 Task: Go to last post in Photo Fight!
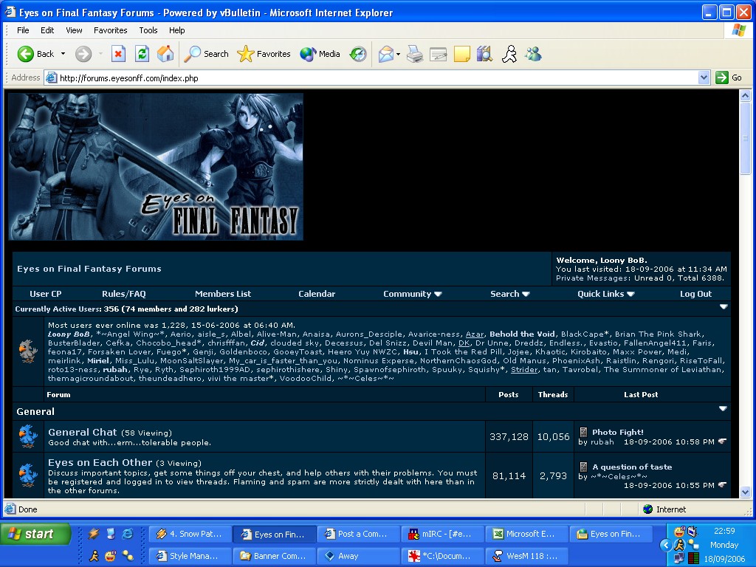[722, 441]
